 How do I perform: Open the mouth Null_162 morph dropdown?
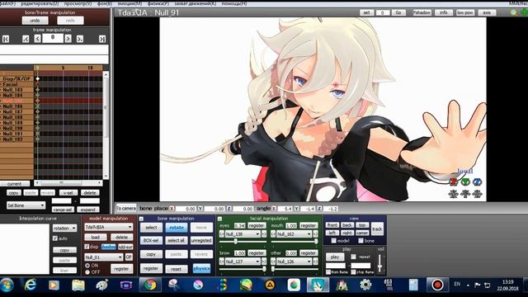(x=294, y=233)
